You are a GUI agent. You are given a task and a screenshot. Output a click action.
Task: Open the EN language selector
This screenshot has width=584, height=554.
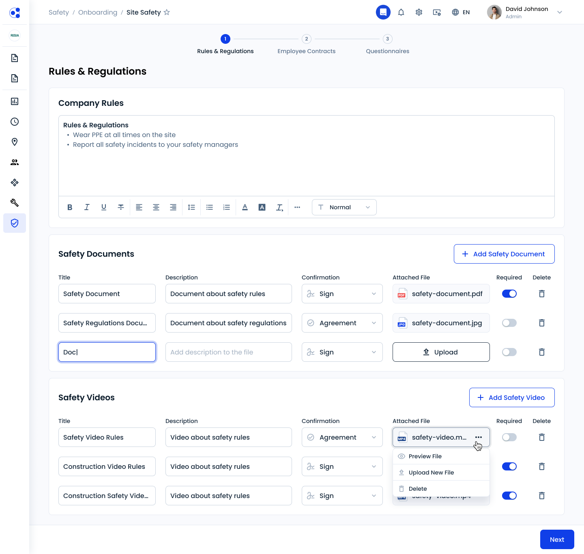click(461, 12)
